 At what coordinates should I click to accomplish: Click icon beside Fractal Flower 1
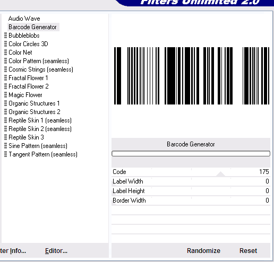(x=5, y=78)
